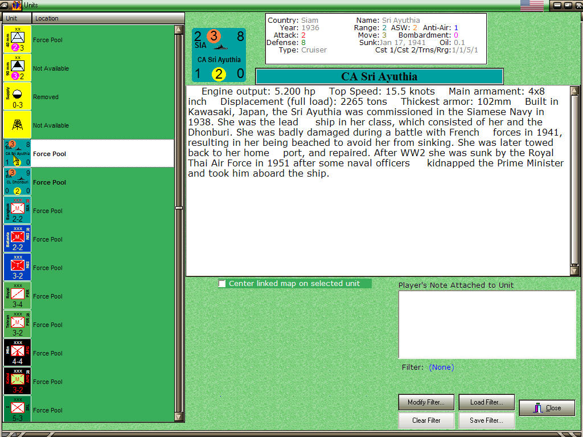Viewport: 583px width, 437px height.
Task: Click 'Removed' location of Supply unit
Action: (x=46, y=97)
